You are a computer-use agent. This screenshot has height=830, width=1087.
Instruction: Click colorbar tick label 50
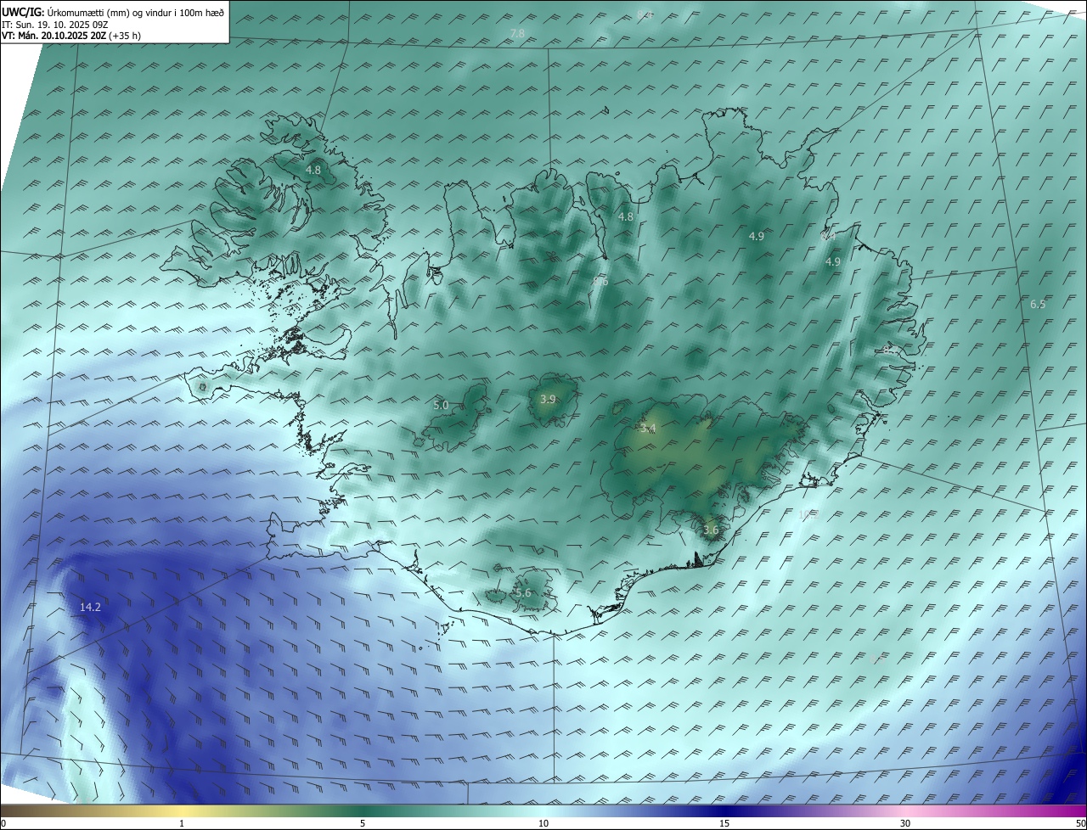tap(1080, 824)
